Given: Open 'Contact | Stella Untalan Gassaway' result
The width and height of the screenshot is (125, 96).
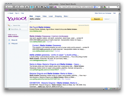Looking at the screenshot, I should click(x=47, y=45).
